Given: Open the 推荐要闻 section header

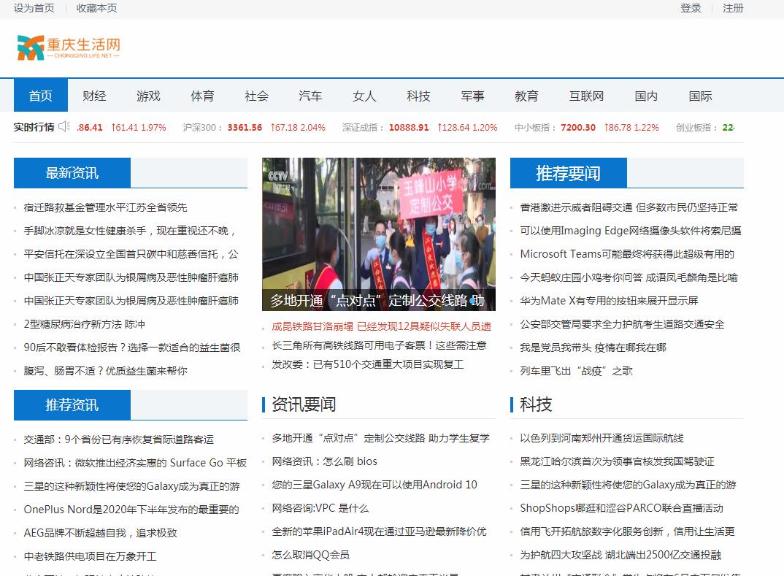Looking at the screenshot, I should click(x=568, y=172).
